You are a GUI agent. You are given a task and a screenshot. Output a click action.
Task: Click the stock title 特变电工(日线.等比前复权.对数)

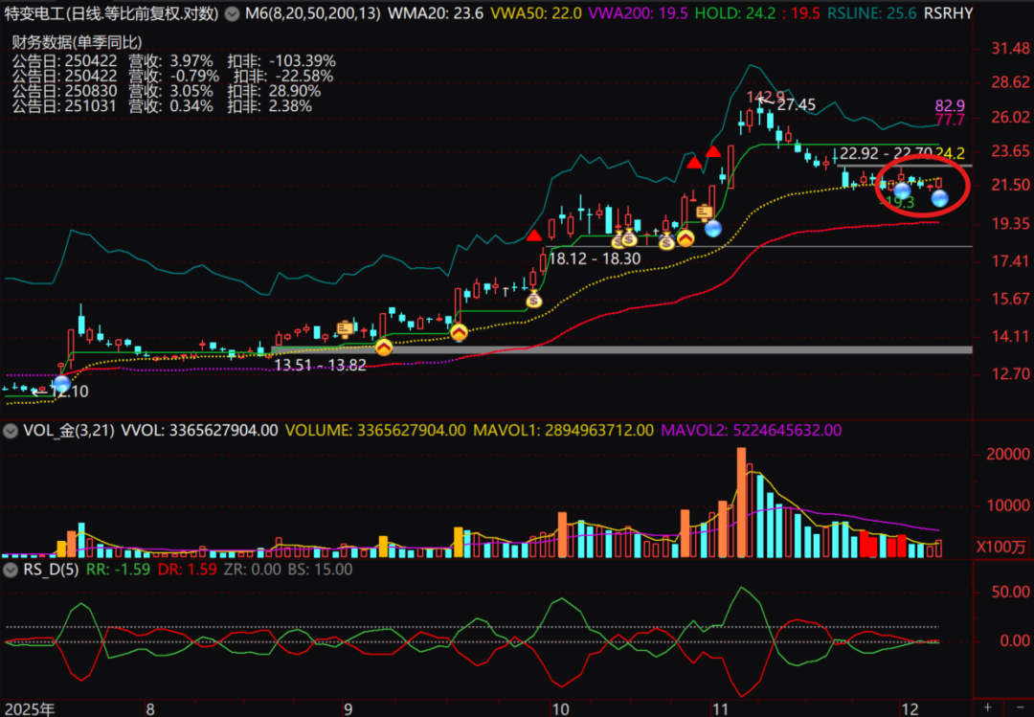[111, 13]
